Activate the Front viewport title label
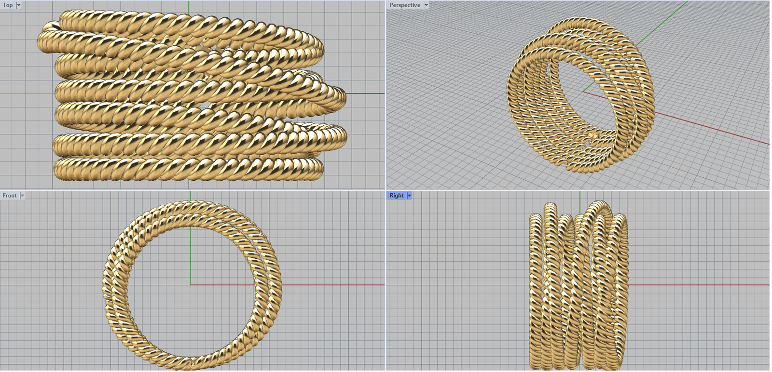This screenshot has height=372, width=772. pyautogui.click(x=9, y=196)
